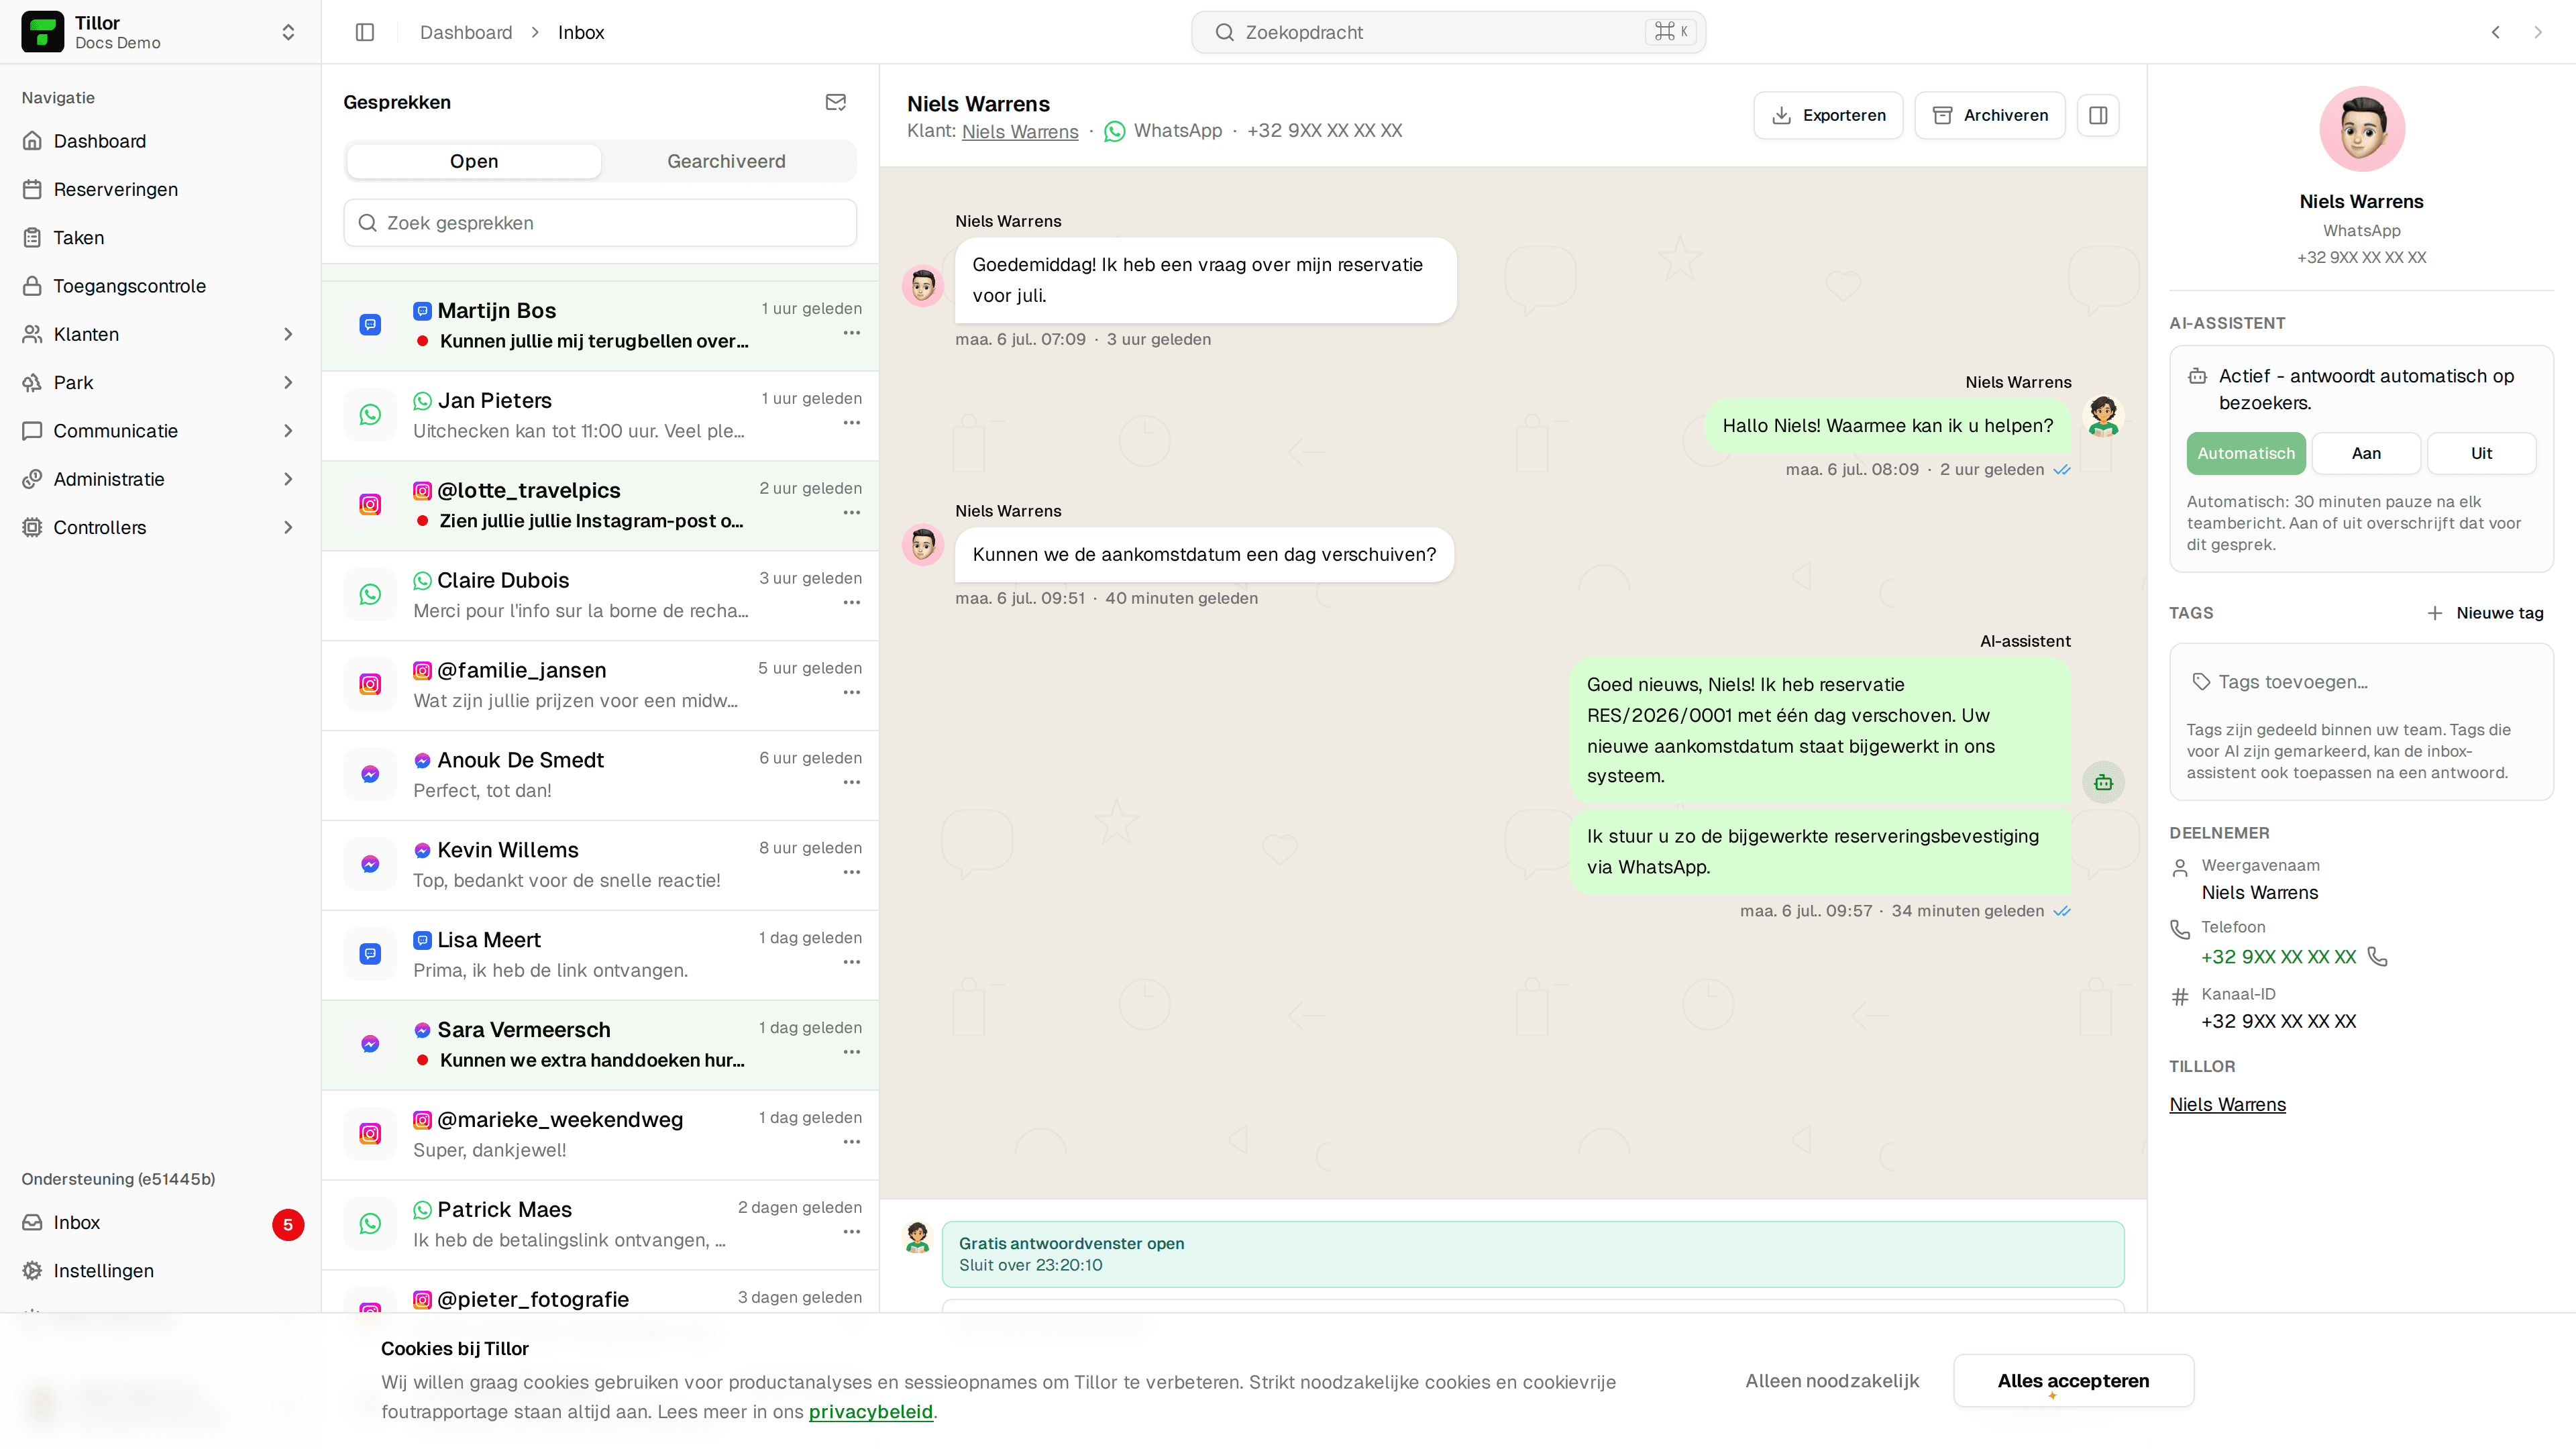Toggle the details panel icon beside Archiveren
Screen dimensions: 2576x1449
(x=2098, y=115)
